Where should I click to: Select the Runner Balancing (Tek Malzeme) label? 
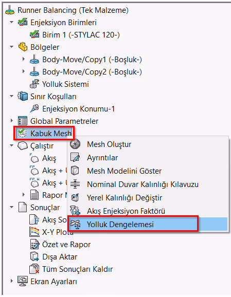point(73,10)
